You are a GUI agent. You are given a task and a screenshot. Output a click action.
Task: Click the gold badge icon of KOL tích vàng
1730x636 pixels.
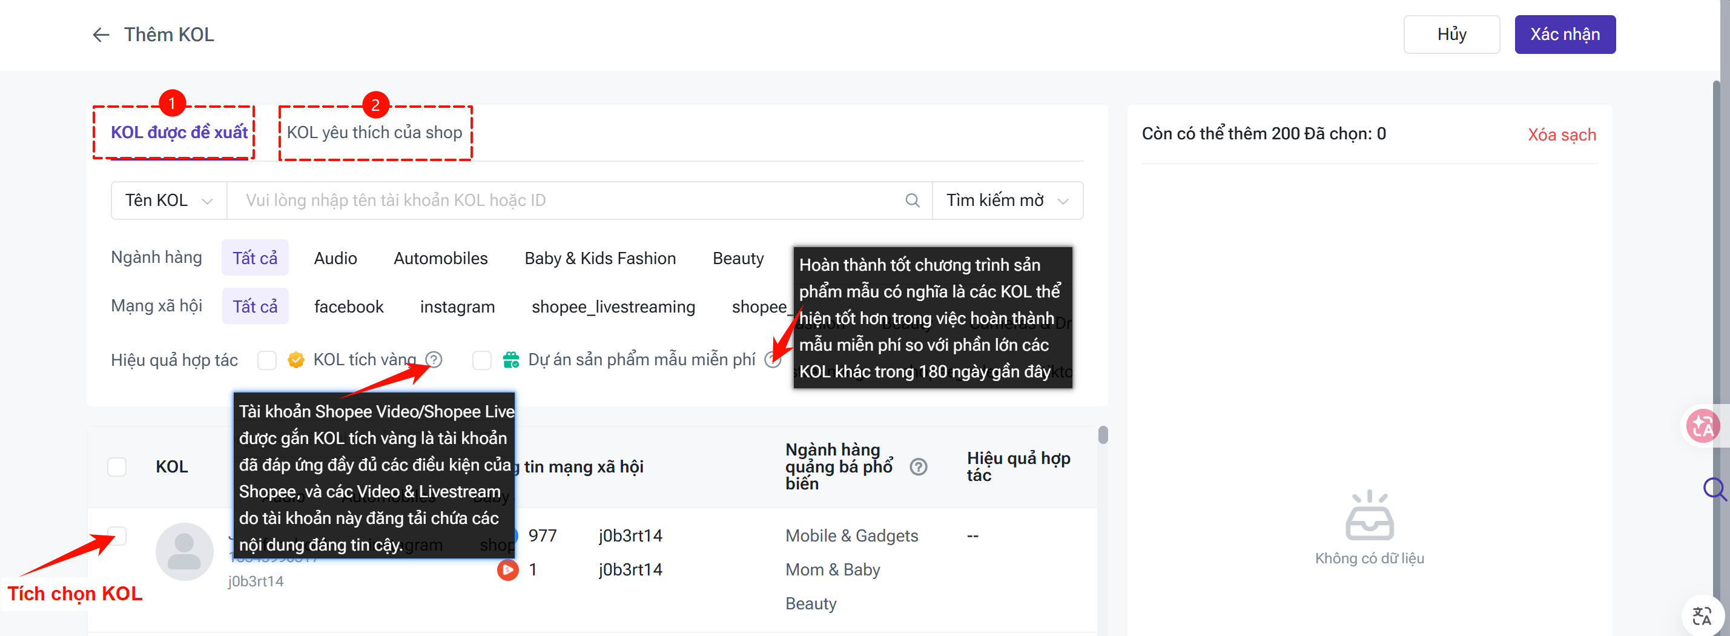coord(295,360)
